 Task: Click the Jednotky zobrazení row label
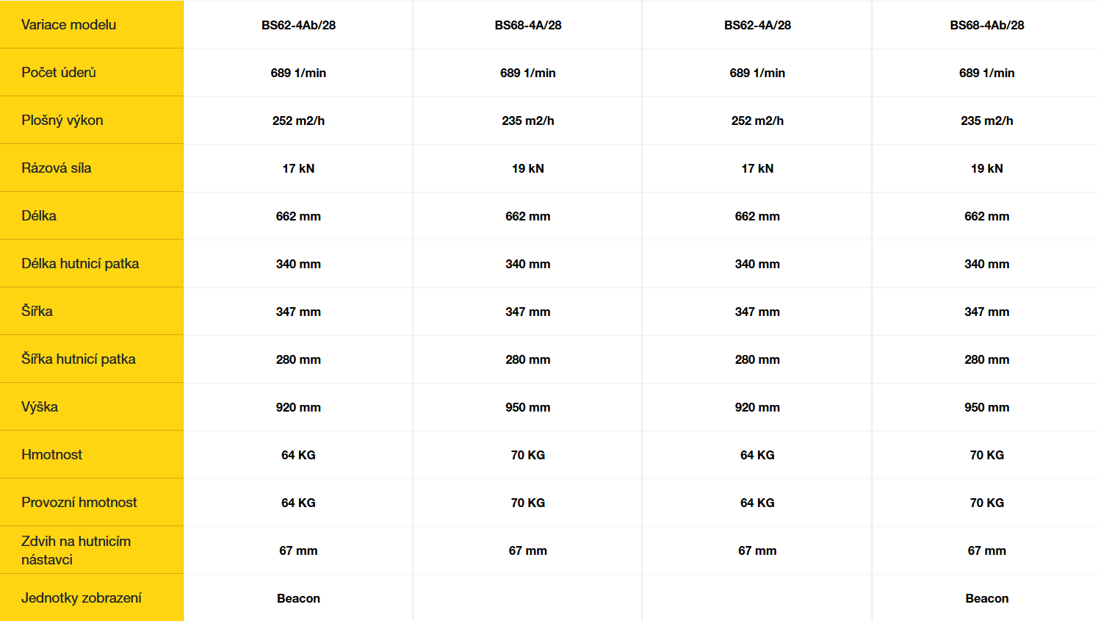pos(82,597)
